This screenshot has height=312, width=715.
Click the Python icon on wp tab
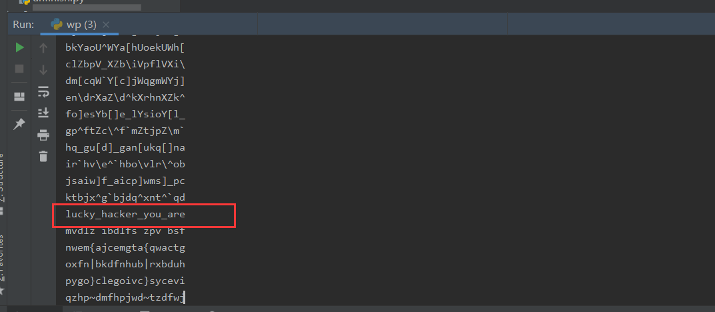click(x=57, y=24)
